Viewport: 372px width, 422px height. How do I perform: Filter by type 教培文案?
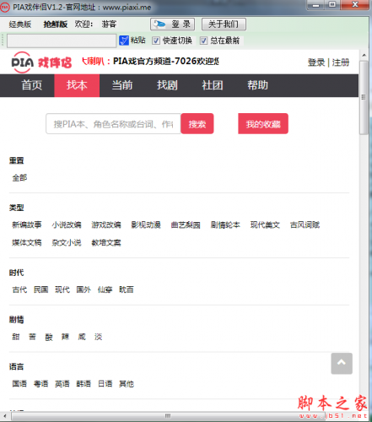106,242
